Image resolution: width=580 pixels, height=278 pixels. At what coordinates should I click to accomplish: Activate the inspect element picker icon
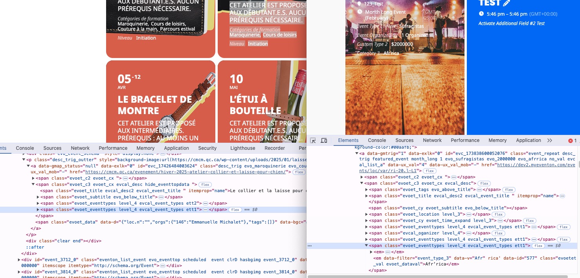point(313,140)
